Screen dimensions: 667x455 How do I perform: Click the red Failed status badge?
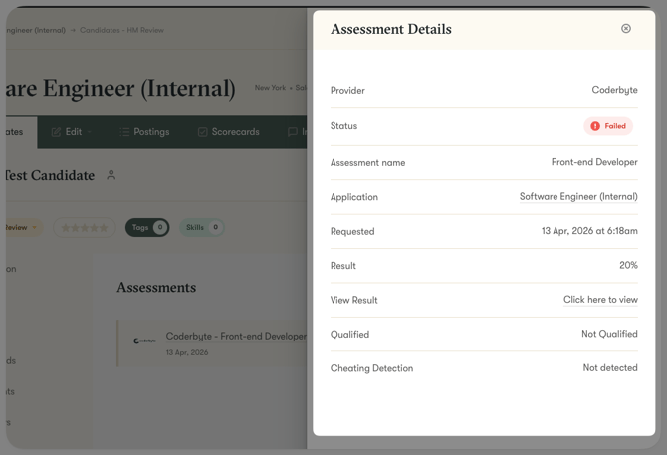[x=608, y=126]
